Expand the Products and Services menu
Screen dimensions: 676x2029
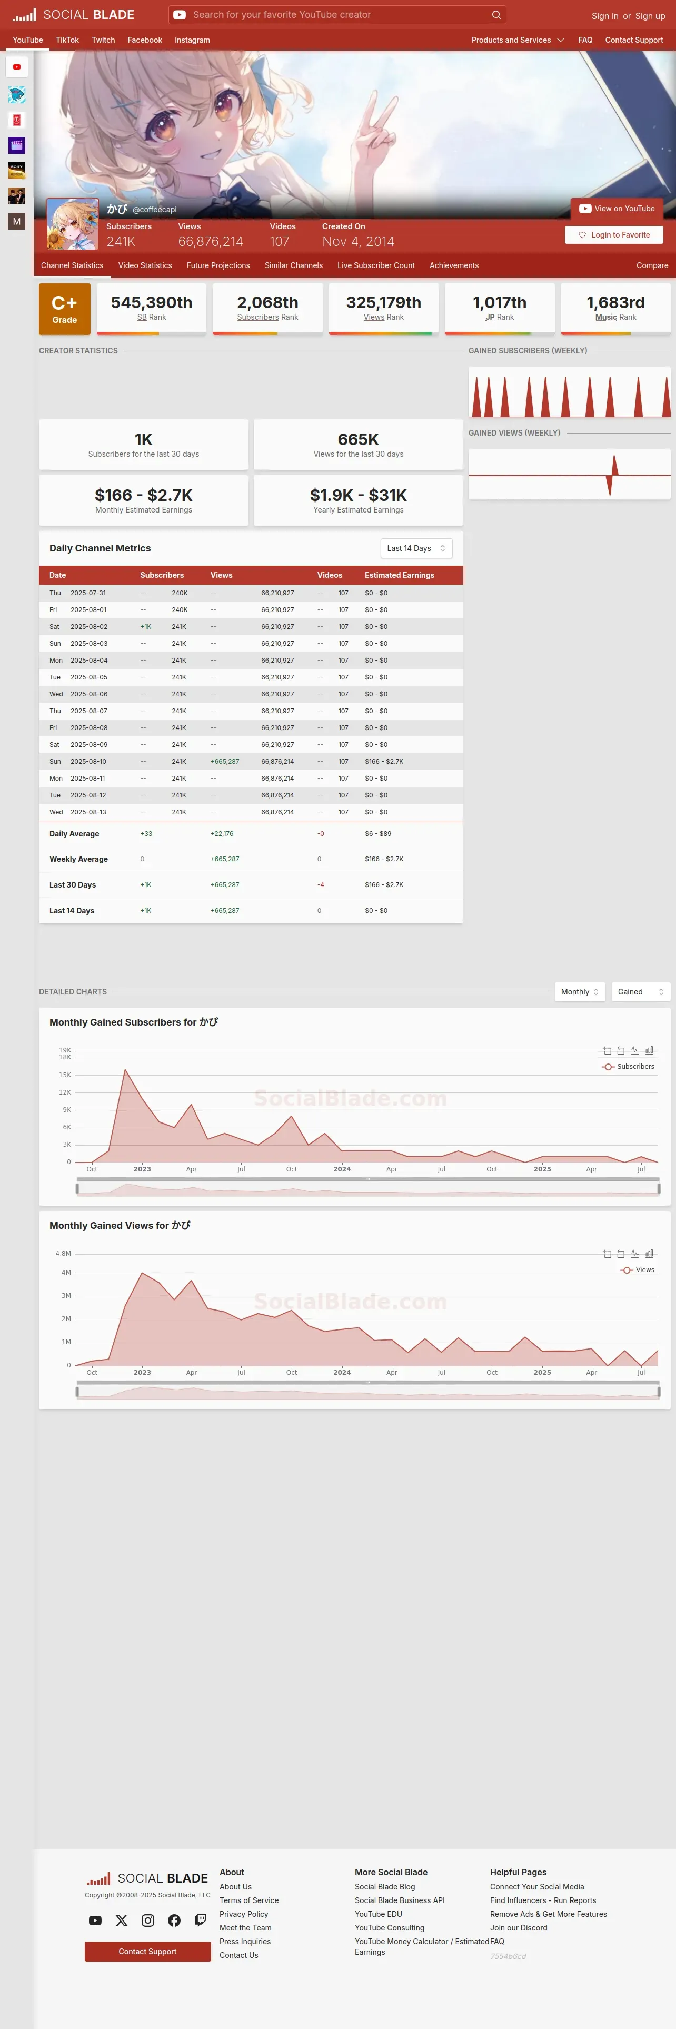[518, 40]
